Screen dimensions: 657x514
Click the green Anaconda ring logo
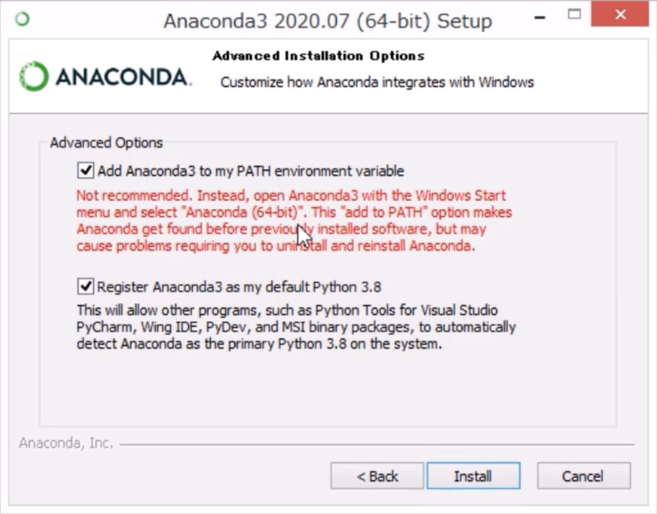coord(34,77)
